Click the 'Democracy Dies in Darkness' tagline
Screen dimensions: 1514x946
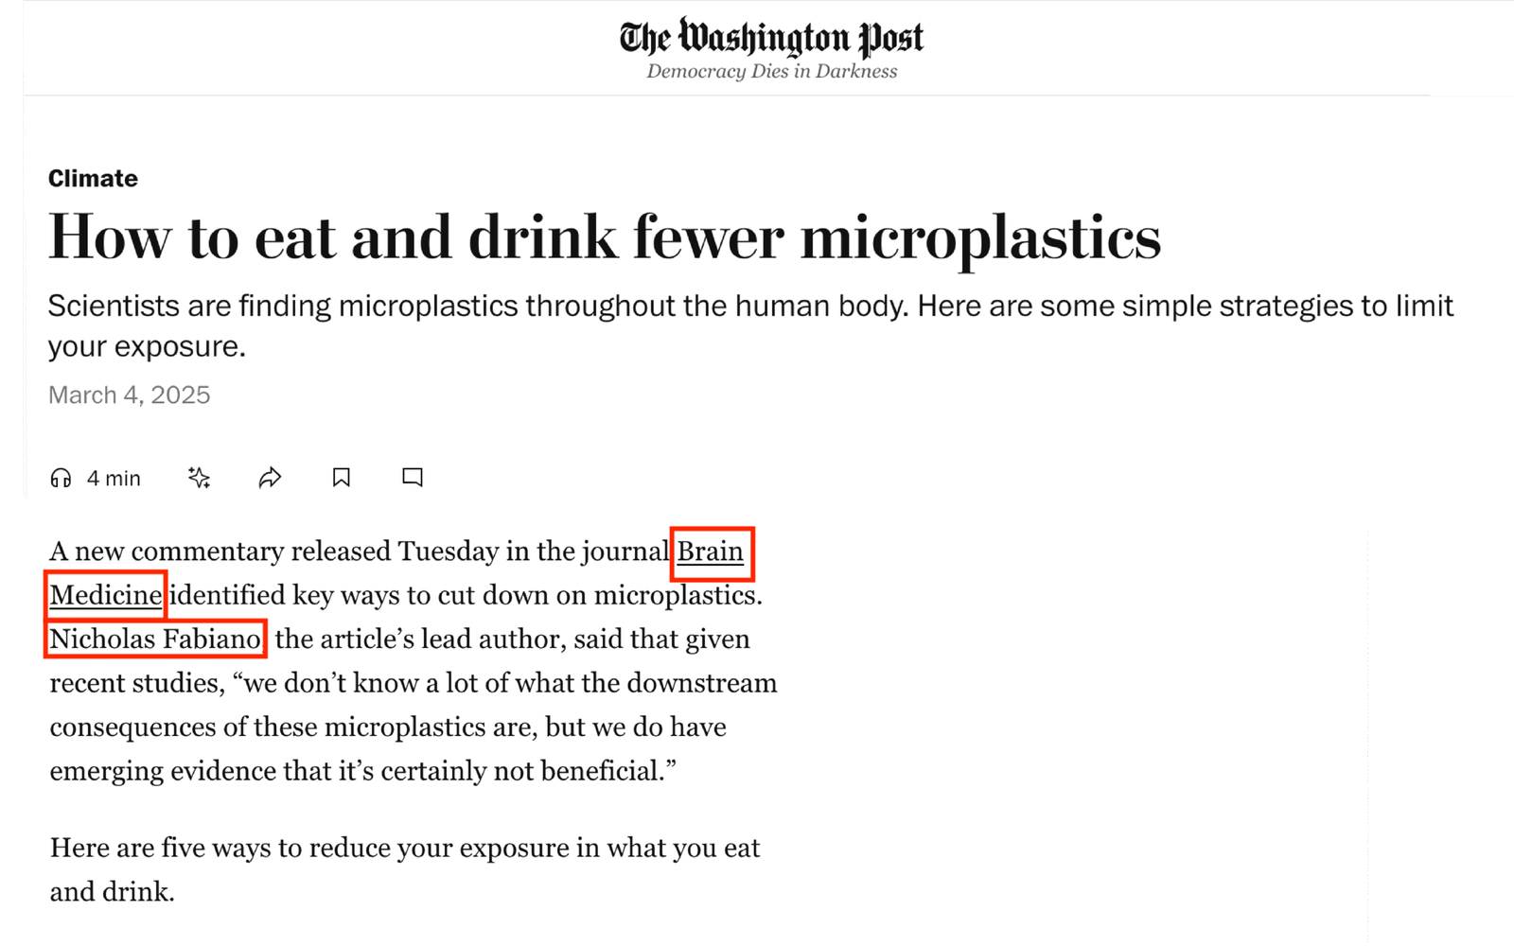tap(772, 70)
